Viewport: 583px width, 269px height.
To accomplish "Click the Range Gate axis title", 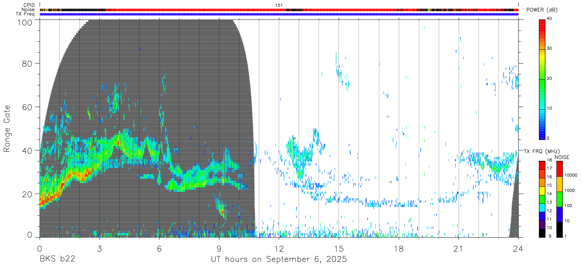I will (x=7, y=129).
